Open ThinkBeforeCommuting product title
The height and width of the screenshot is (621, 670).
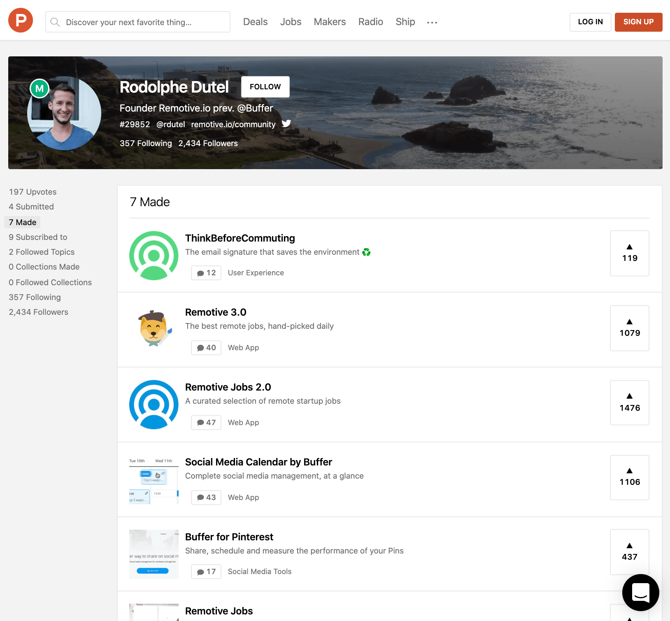pos(240,238)
